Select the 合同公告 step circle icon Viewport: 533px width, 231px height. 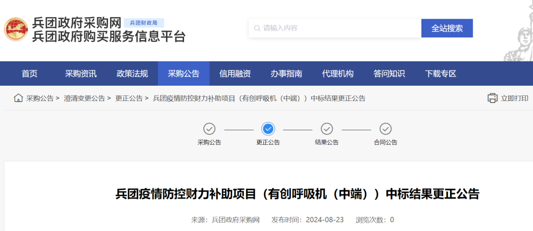coord(385,129)
